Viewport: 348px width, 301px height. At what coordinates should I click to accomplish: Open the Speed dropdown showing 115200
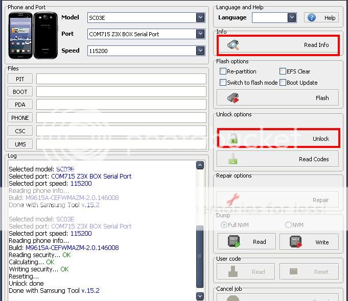coord(200,51)
